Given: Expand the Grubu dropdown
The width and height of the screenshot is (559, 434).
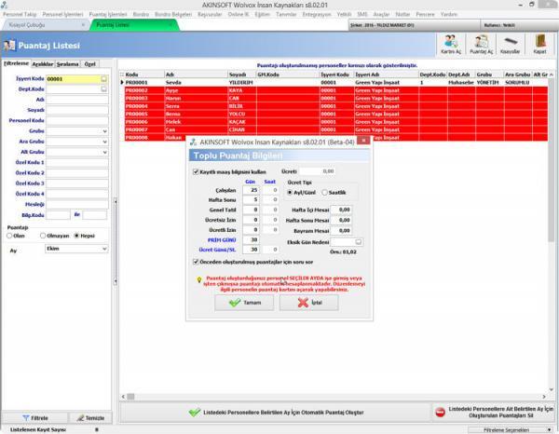Looking at the screenshot, I should tap(104, 131).
